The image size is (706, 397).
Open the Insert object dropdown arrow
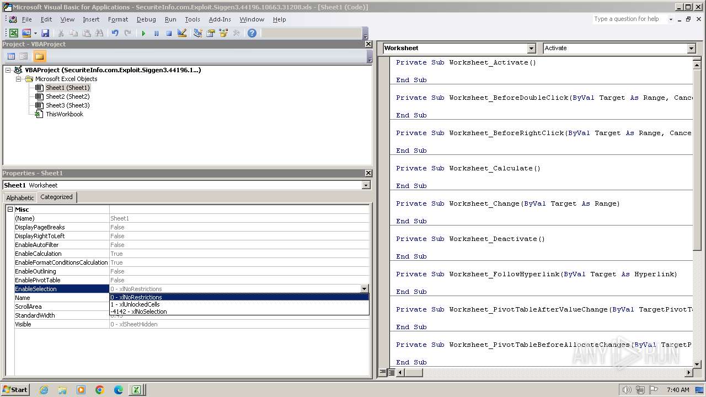[x=35, y=33]
